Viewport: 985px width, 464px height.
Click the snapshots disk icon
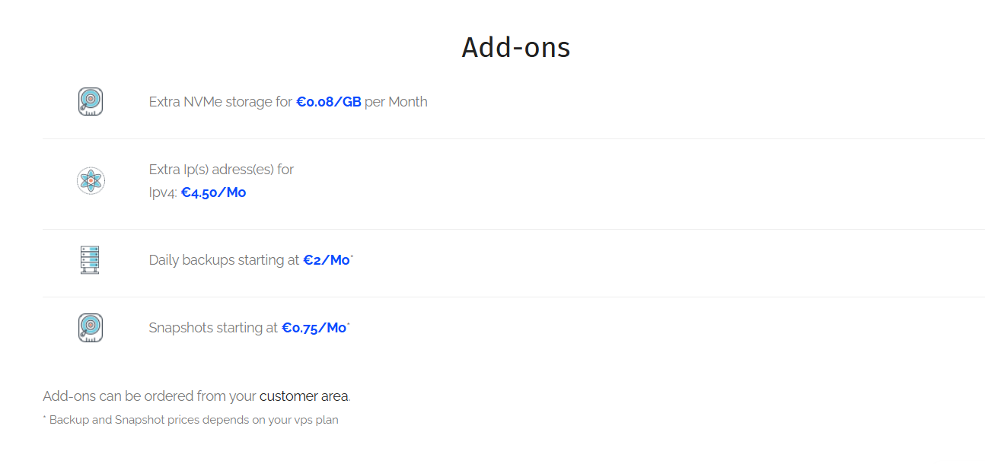click(91, 328)
